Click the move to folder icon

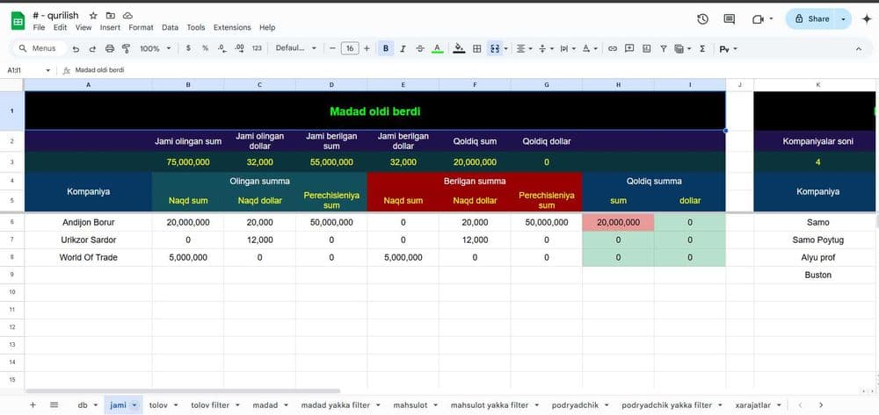click(x=111, y=16)
